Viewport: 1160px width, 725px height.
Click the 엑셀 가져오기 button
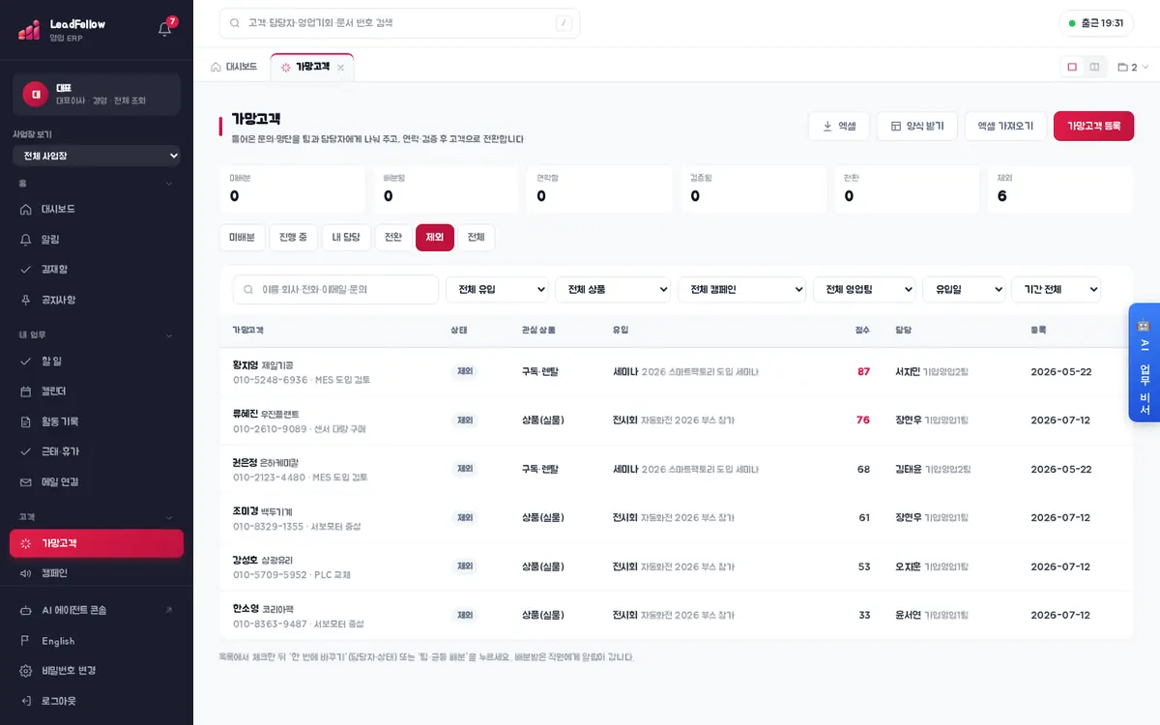pos(1005,126)
